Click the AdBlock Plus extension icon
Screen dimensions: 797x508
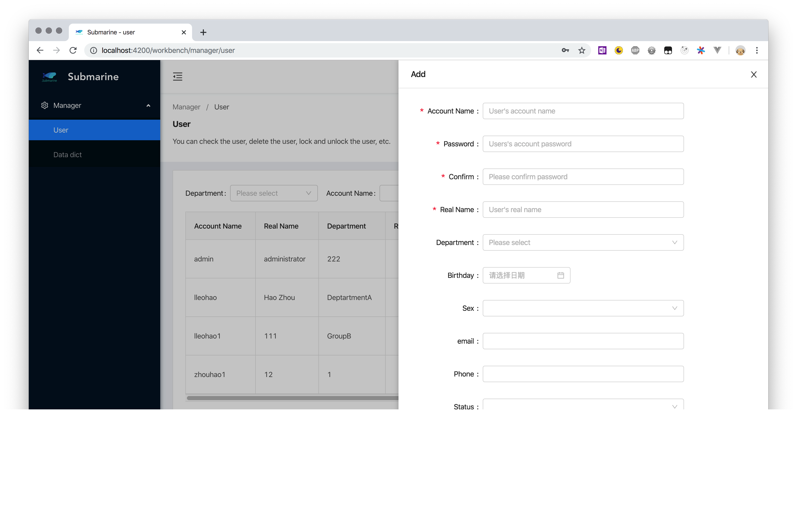click(635, 50)
